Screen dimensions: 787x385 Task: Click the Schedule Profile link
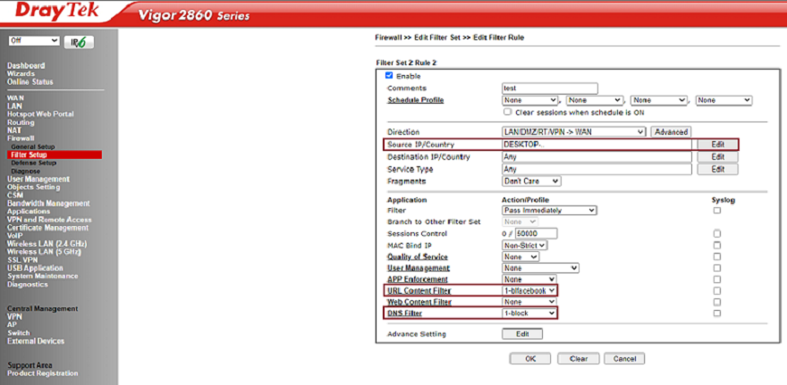coord(415,101)
